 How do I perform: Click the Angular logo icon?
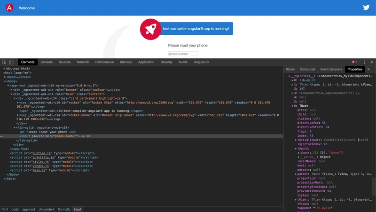(9, 8)
